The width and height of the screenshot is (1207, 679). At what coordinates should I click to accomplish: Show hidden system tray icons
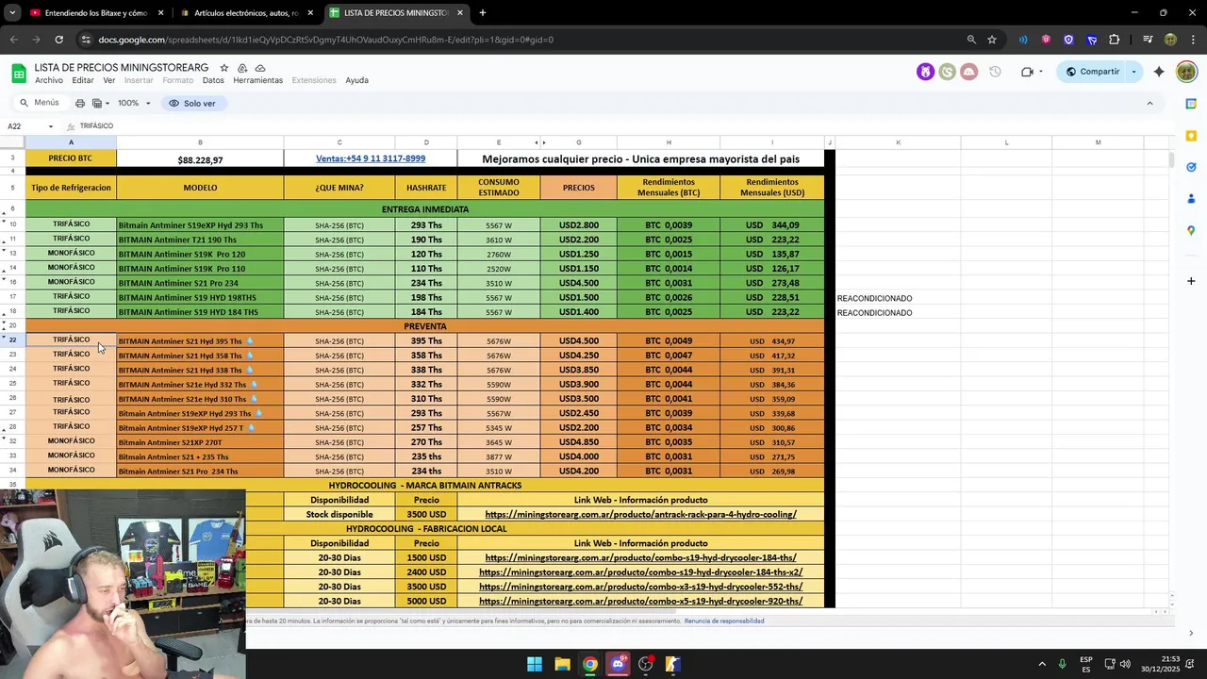point(1042,664)
